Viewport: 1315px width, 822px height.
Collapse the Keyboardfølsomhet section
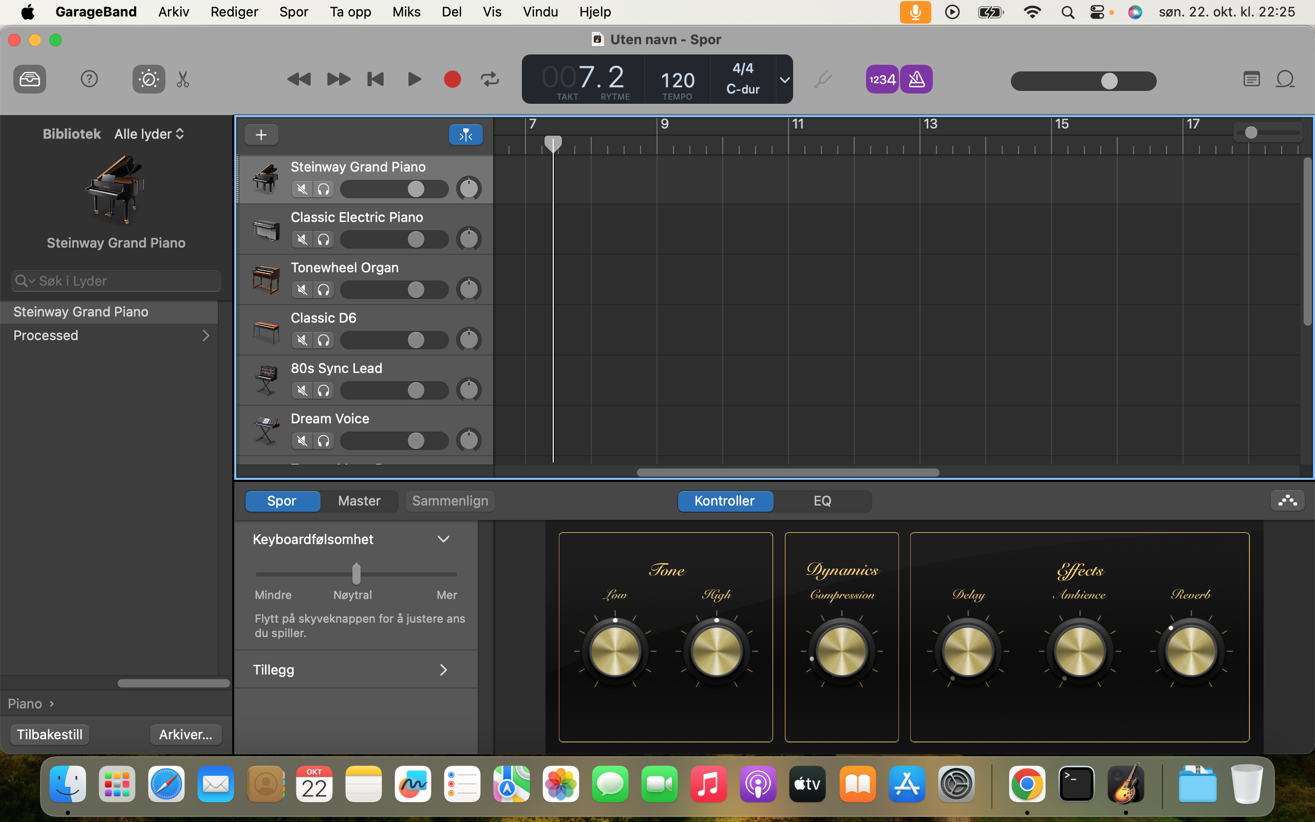click(x=443, y=539)
